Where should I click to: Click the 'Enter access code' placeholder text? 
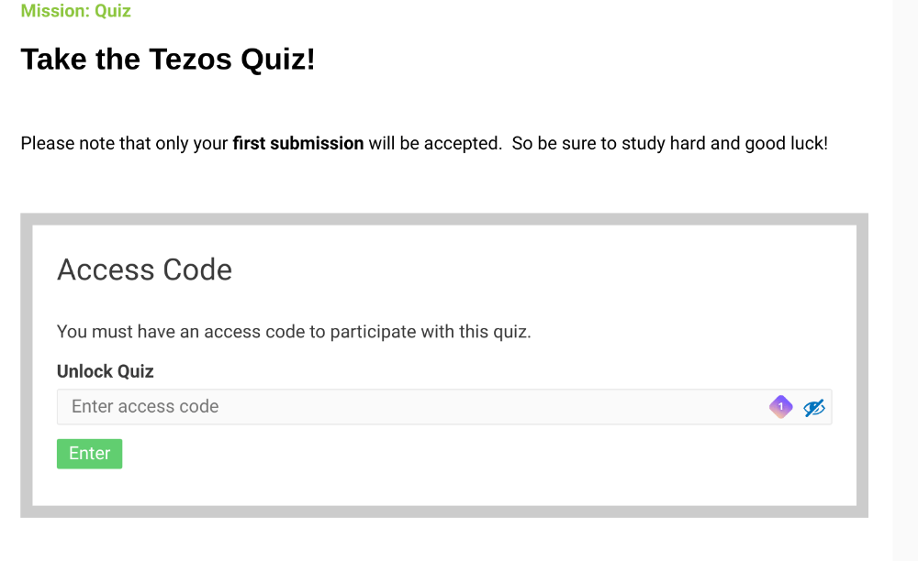click(145, 406)
